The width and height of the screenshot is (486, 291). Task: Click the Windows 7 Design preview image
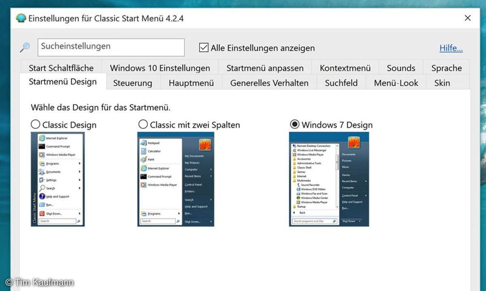click(x=329, y=179)
